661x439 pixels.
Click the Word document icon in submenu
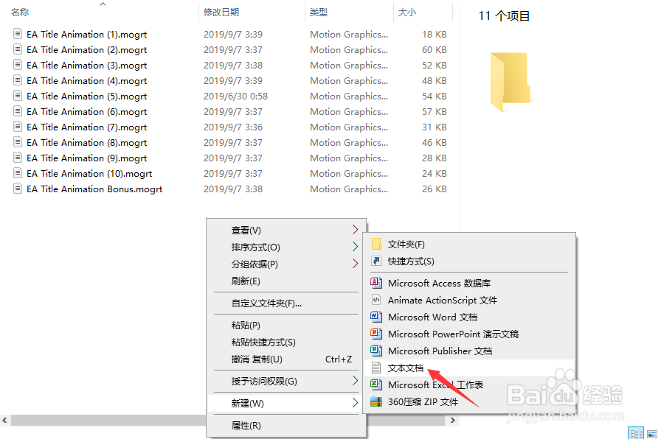click(376, 317)
